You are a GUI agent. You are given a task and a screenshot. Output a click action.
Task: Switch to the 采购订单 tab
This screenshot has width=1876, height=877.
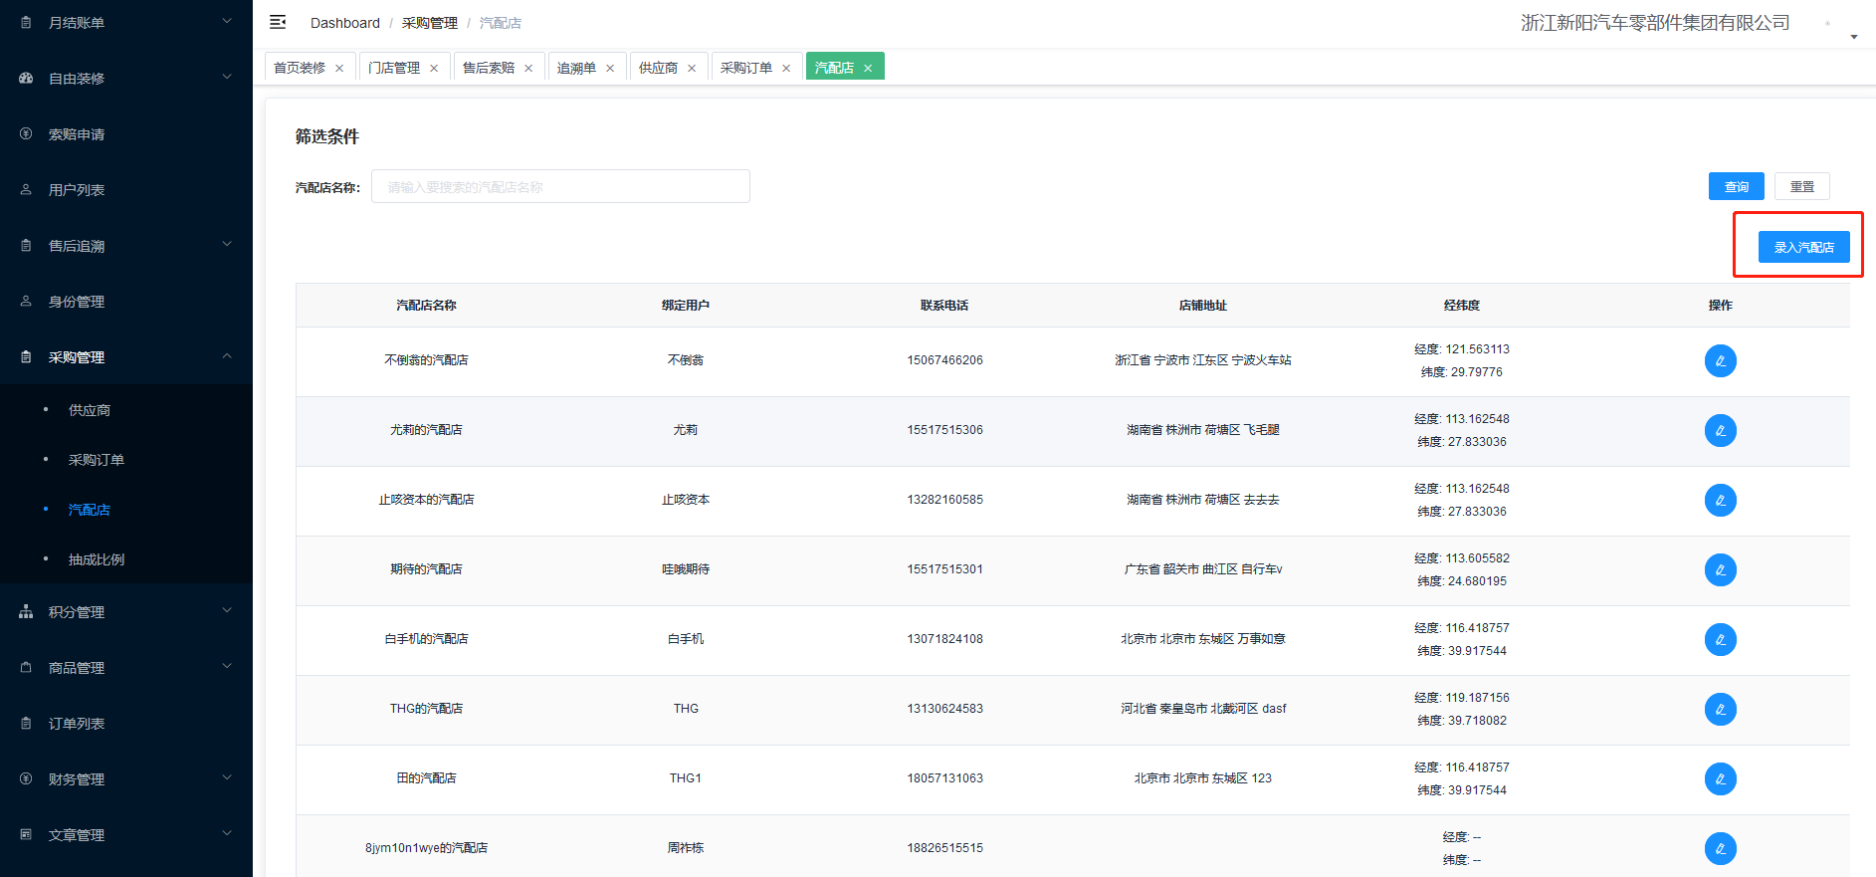pos(746,68)
